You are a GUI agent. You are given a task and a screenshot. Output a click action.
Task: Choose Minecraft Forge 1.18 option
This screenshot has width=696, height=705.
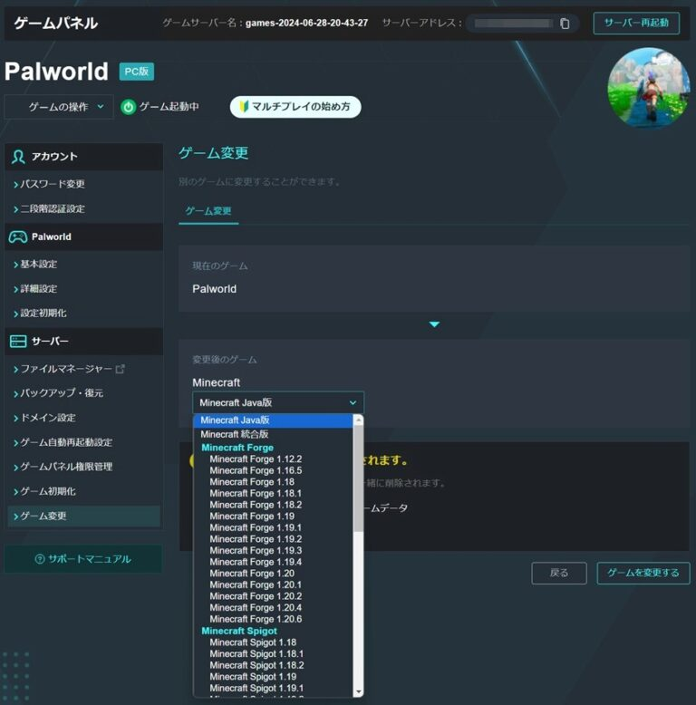[273, 482]
